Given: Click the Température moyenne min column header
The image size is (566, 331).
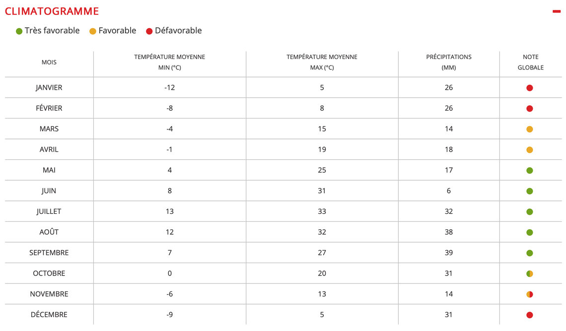Looking at the screenshot, I should pyautogui.click(x=170, y=62).
